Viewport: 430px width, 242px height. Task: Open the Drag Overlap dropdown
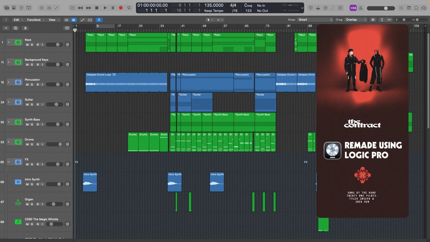[356, 20]
